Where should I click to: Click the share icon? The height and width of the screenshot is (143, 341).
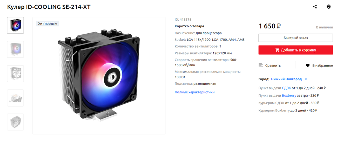tap(315, 7)
